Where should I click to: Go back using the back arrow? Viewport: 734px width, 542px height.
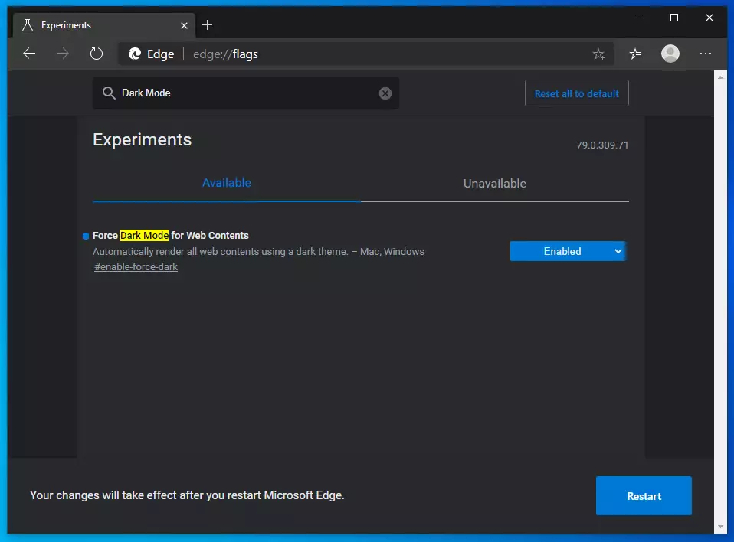[29, 54]
